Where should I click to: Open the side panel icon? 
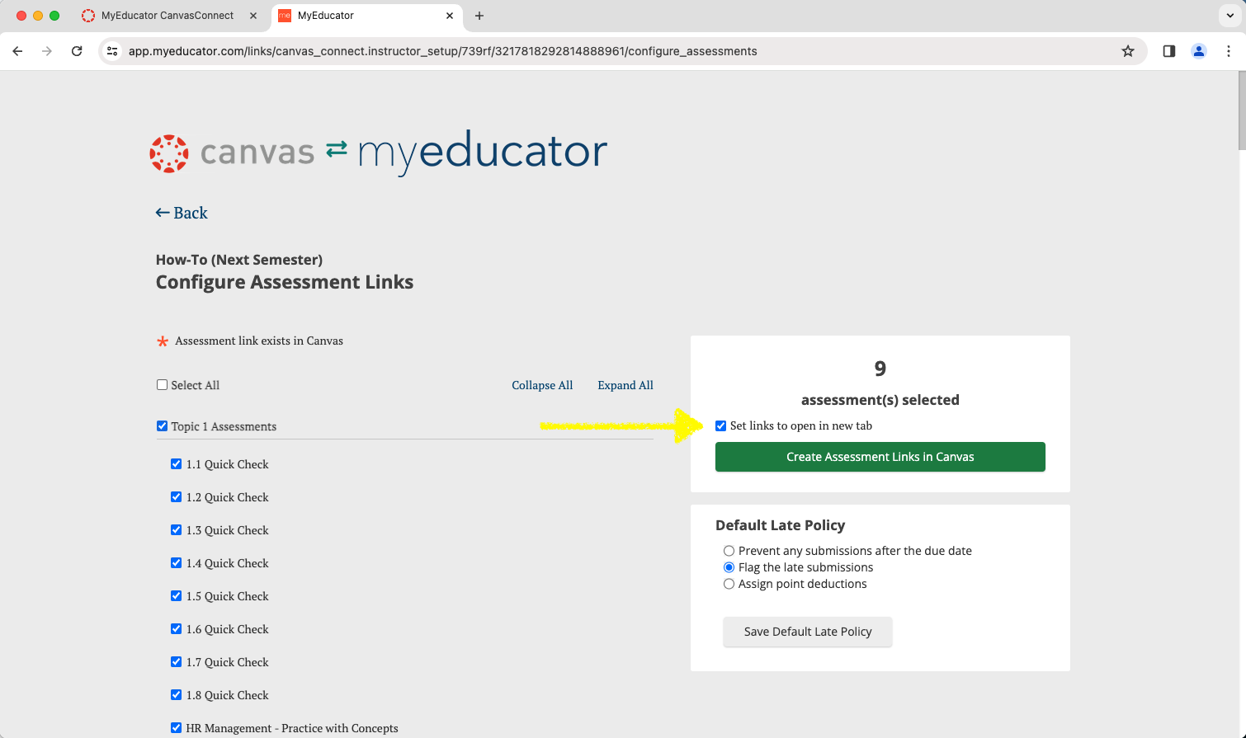pos(1169,51)
